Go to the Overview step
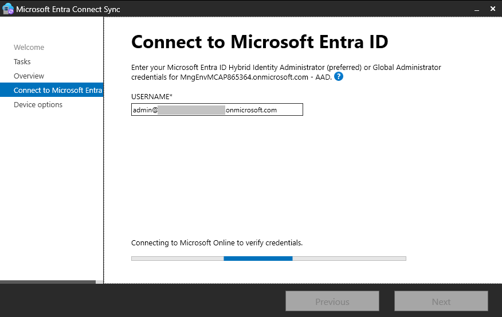The height and width of the screenshot is (317, 502). (x=29, y=76)
